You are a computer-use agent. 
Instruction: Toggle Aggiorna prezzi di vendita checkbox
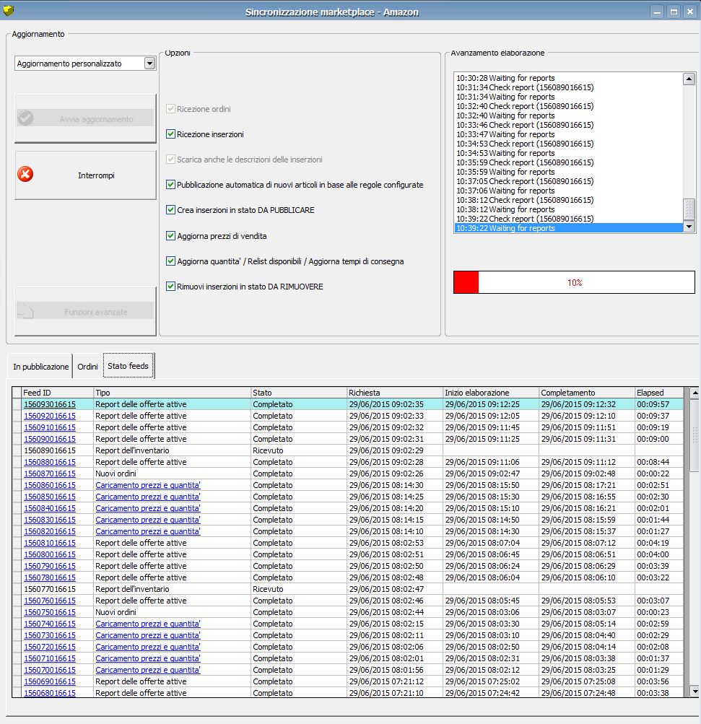[x=171, y=236]
